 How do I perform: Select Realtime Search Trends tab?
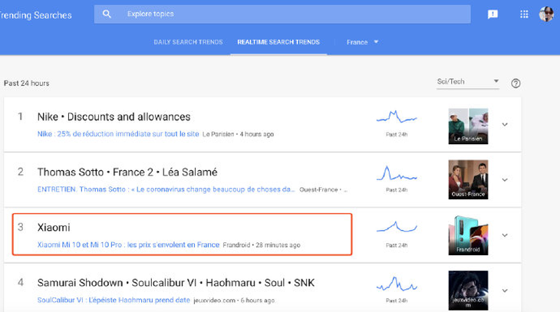coord(278,42)
